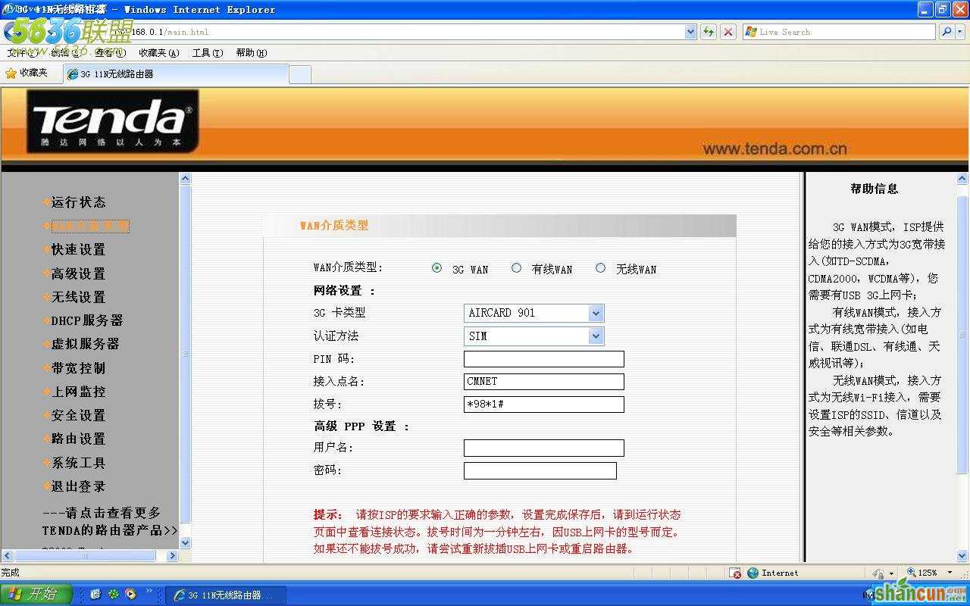This screenshot has width=970, height=606.
Task: Open the 帮助(H) menu
Action: [252, 53]
